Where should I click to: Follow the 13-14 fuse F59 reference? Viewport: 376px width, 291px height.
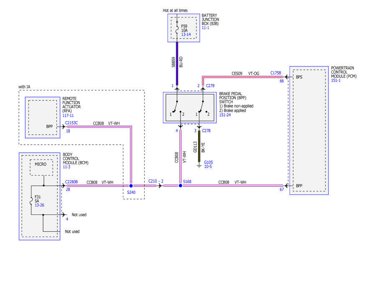pyautogui.click(x=186, y=35)
